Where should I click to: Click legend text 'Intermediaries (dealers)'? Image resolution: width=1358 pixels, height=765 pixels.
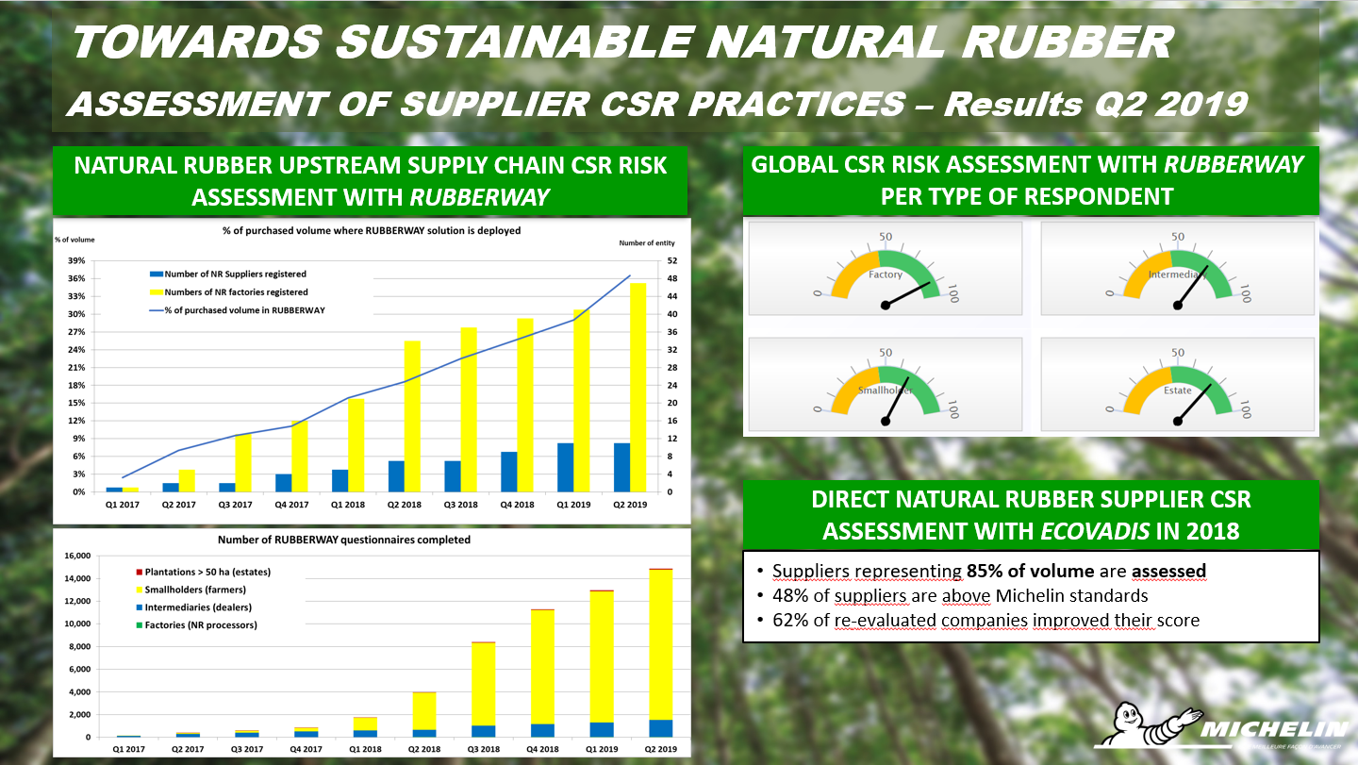[196, 607]
